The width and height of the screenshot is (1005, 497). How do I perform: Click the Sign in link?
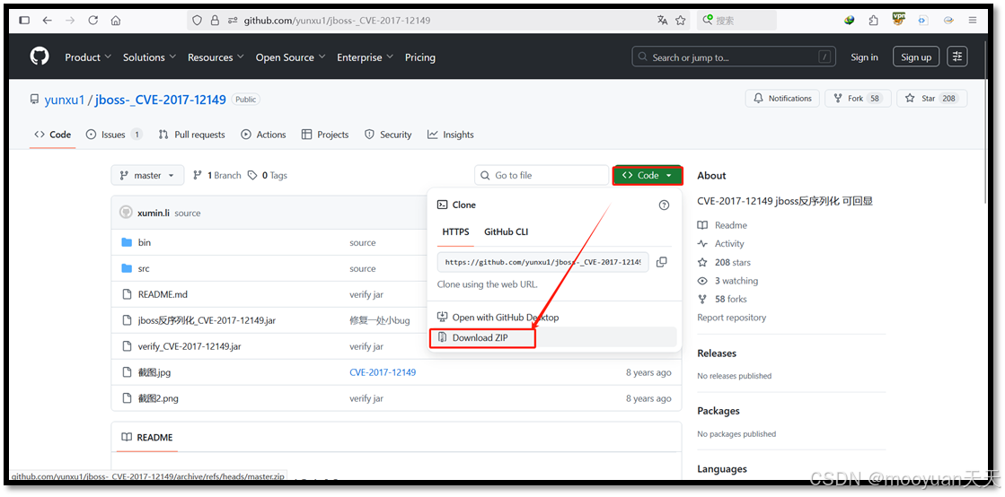pos(864,57)
